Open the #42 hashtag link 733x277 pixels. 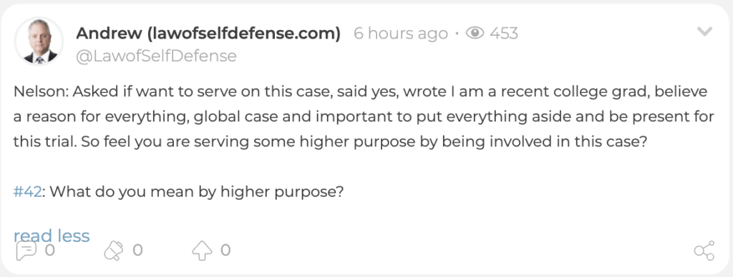coord(28,191)
